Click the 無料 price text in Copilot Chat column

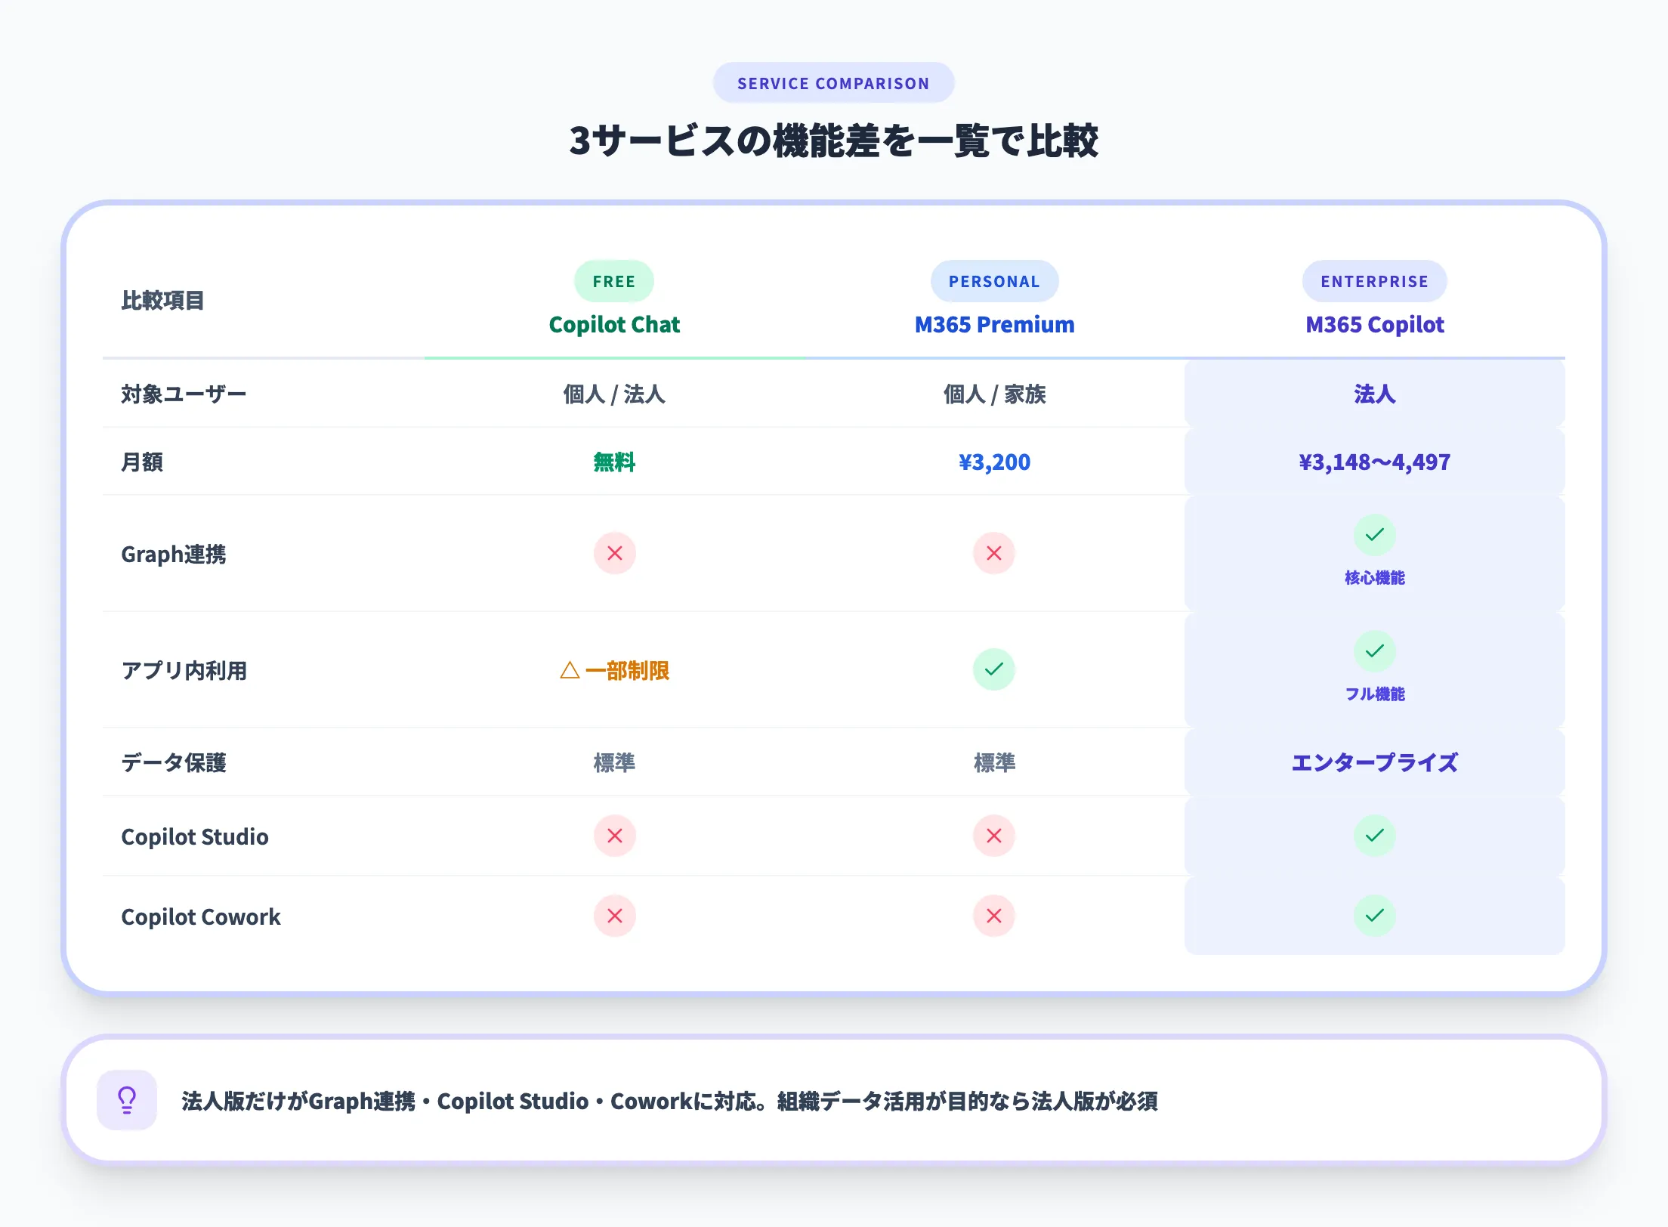[614, 462]
